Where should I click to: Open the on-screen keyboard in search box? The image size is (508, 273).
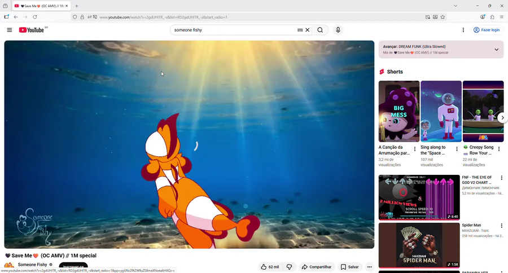[x=300, y=30]
